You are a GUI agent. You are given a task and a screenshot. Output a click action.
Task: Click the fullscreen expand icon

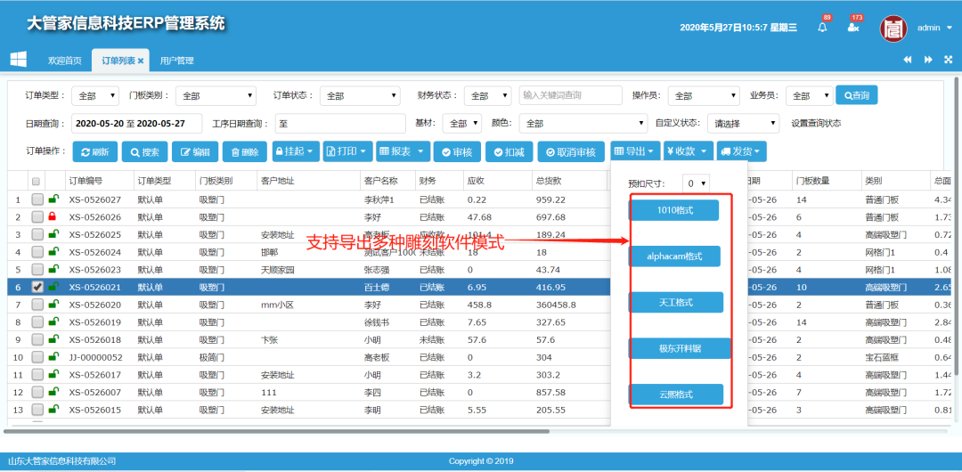point(948,60)
